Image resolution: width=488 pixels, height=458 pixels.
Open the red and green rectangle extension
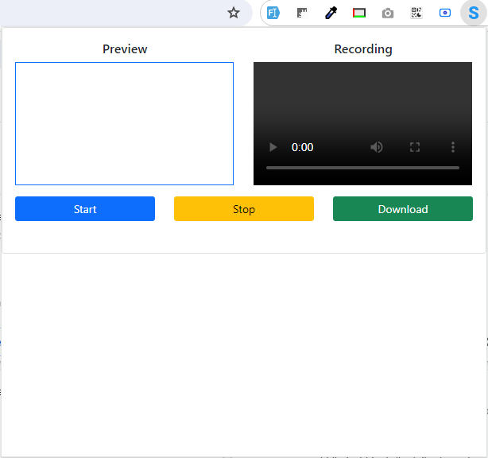[x=359, y=13]
